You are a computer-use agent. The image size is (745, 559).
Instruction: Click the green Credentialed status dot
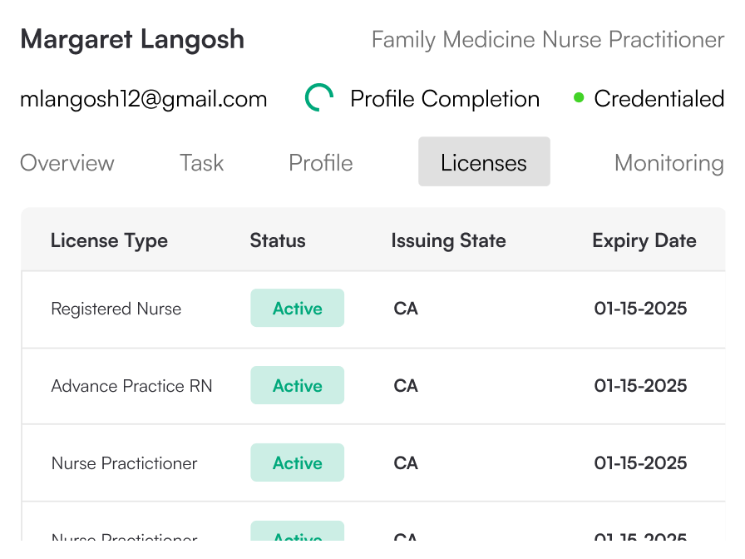[579, 98]
